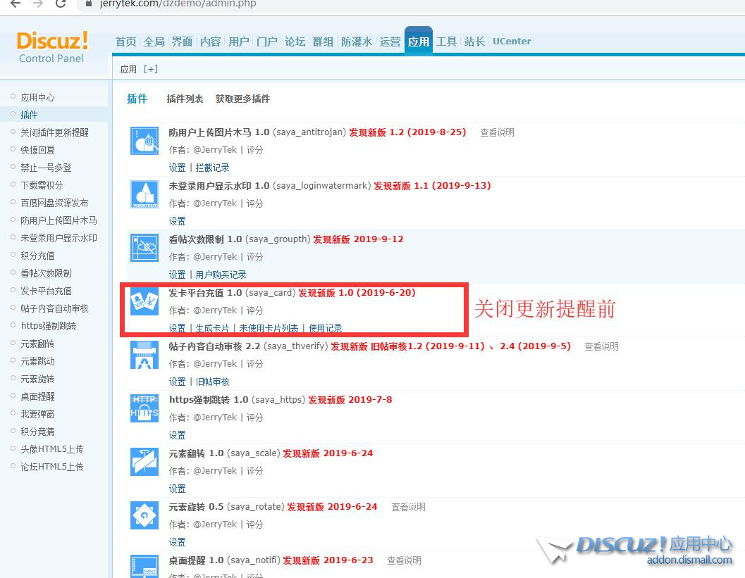Click the 元素翻转 plugin icon

[144, 462]
